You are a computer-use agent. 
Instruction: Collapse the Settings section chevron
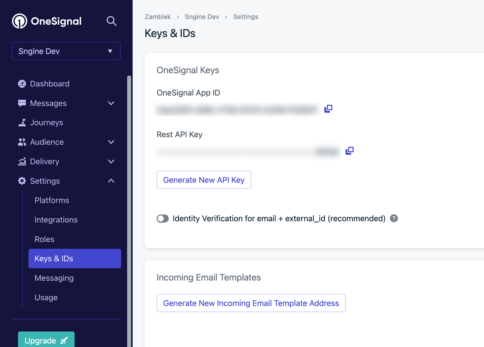(111, 181)
